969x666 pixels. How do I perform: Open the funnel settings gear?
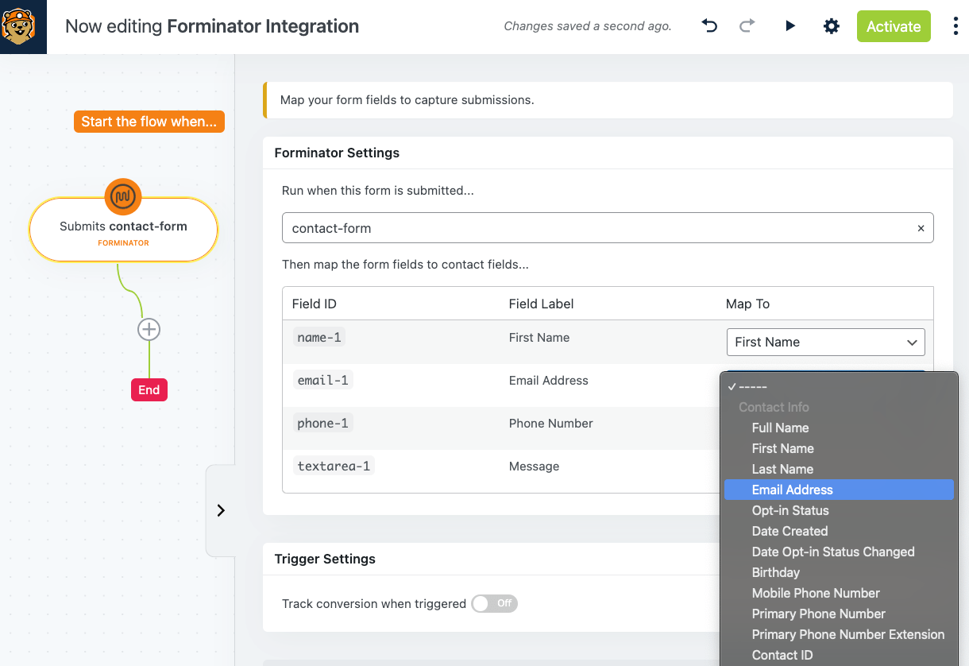pyautogui.click(x=831, y=26)
